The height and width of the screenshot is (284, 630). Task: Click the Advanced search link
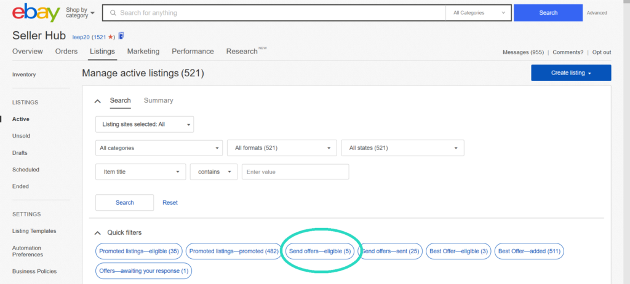597,13
